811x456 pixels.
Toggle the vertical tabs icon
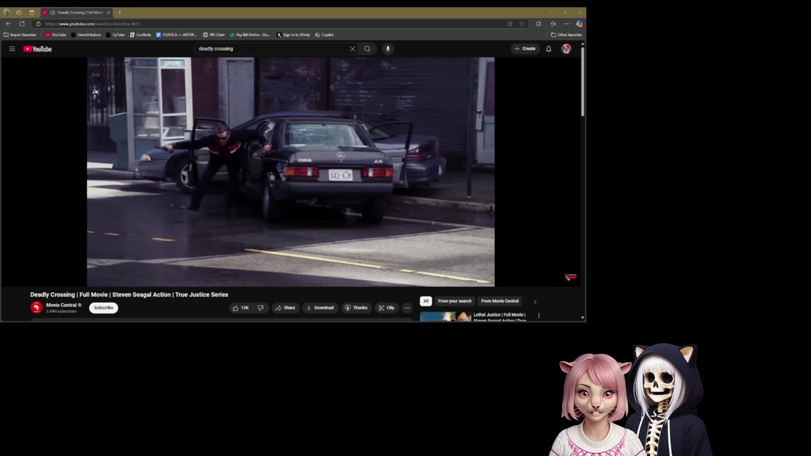pyautogui.click(x=32, y=12)
